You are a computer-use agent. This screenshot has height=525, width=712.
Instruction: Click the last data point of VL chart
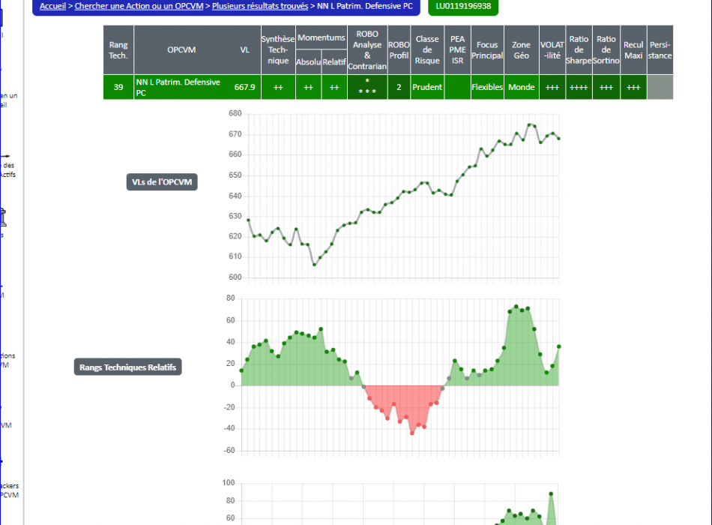(x=558, y=139)
